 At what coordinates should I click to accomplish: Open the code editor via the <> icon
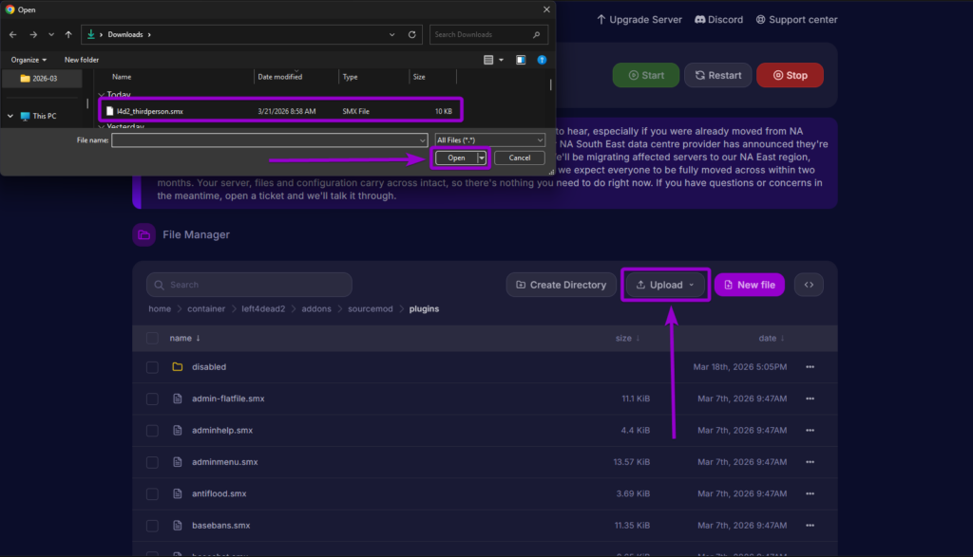pyautogui.click(x=809, y=284)
